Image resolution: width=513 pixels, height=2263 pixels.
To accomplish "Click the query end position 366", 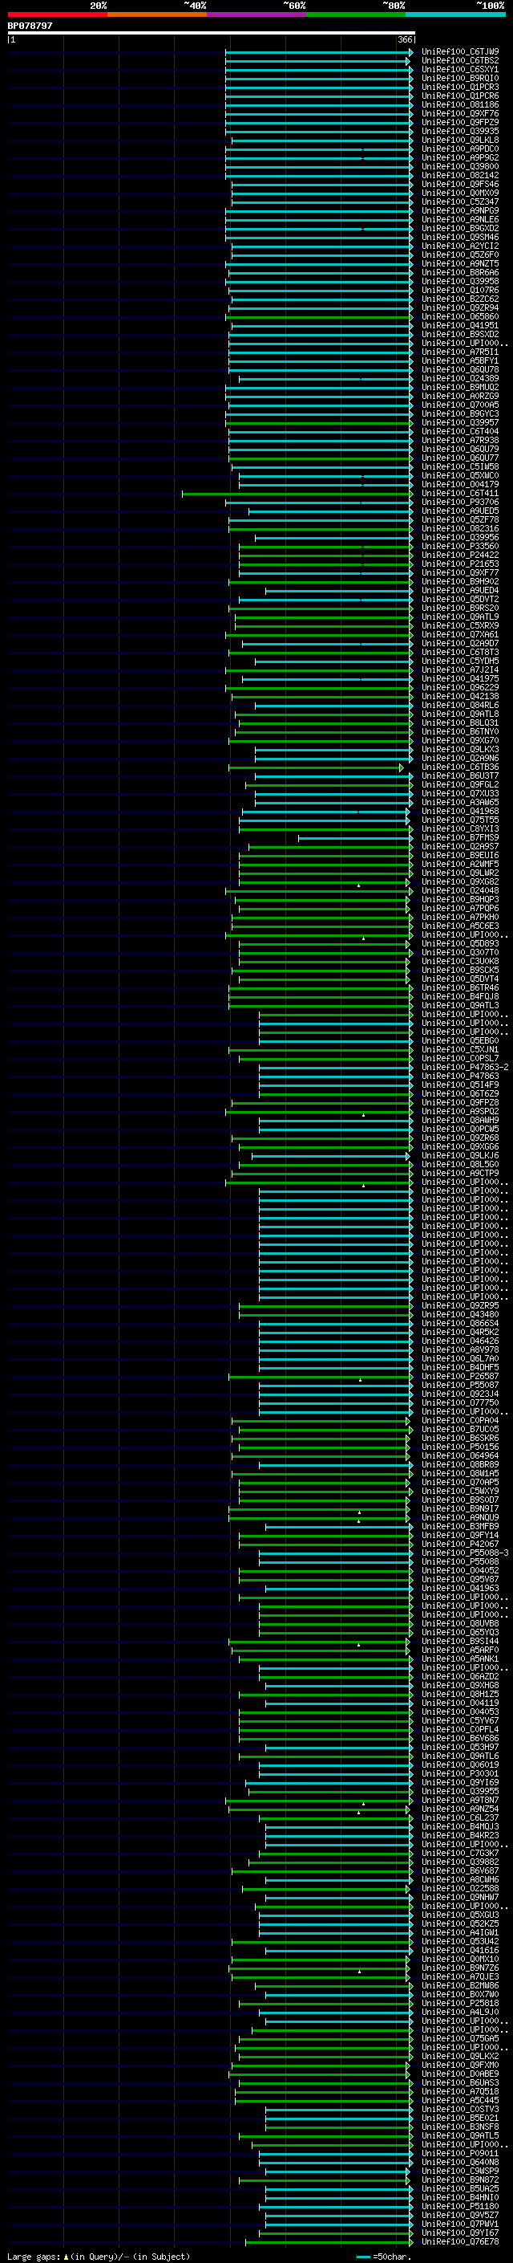I will coord(405,39).
